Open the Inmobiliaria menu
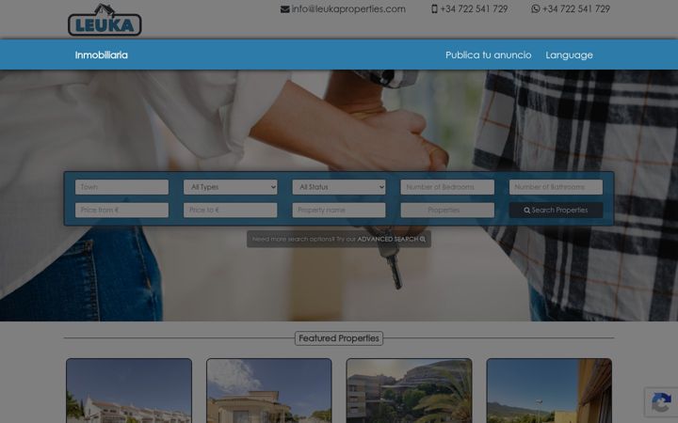This screenshot has height=423, width=678. tap(101, 55)
